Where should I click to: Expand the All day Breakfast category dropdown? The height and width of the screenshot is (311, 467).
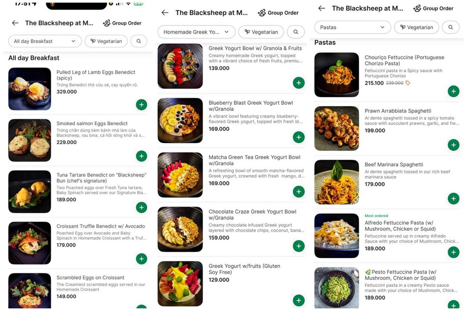pyautogui.click(x=45, y=41)
